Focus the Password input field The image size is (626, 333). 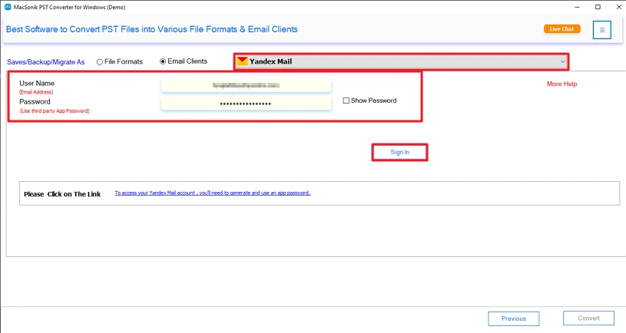coord(246,104)
